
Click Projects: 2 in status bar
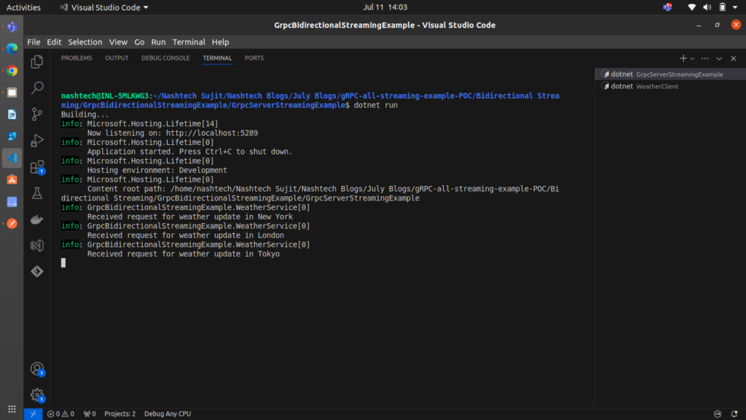tap(119, 414)
